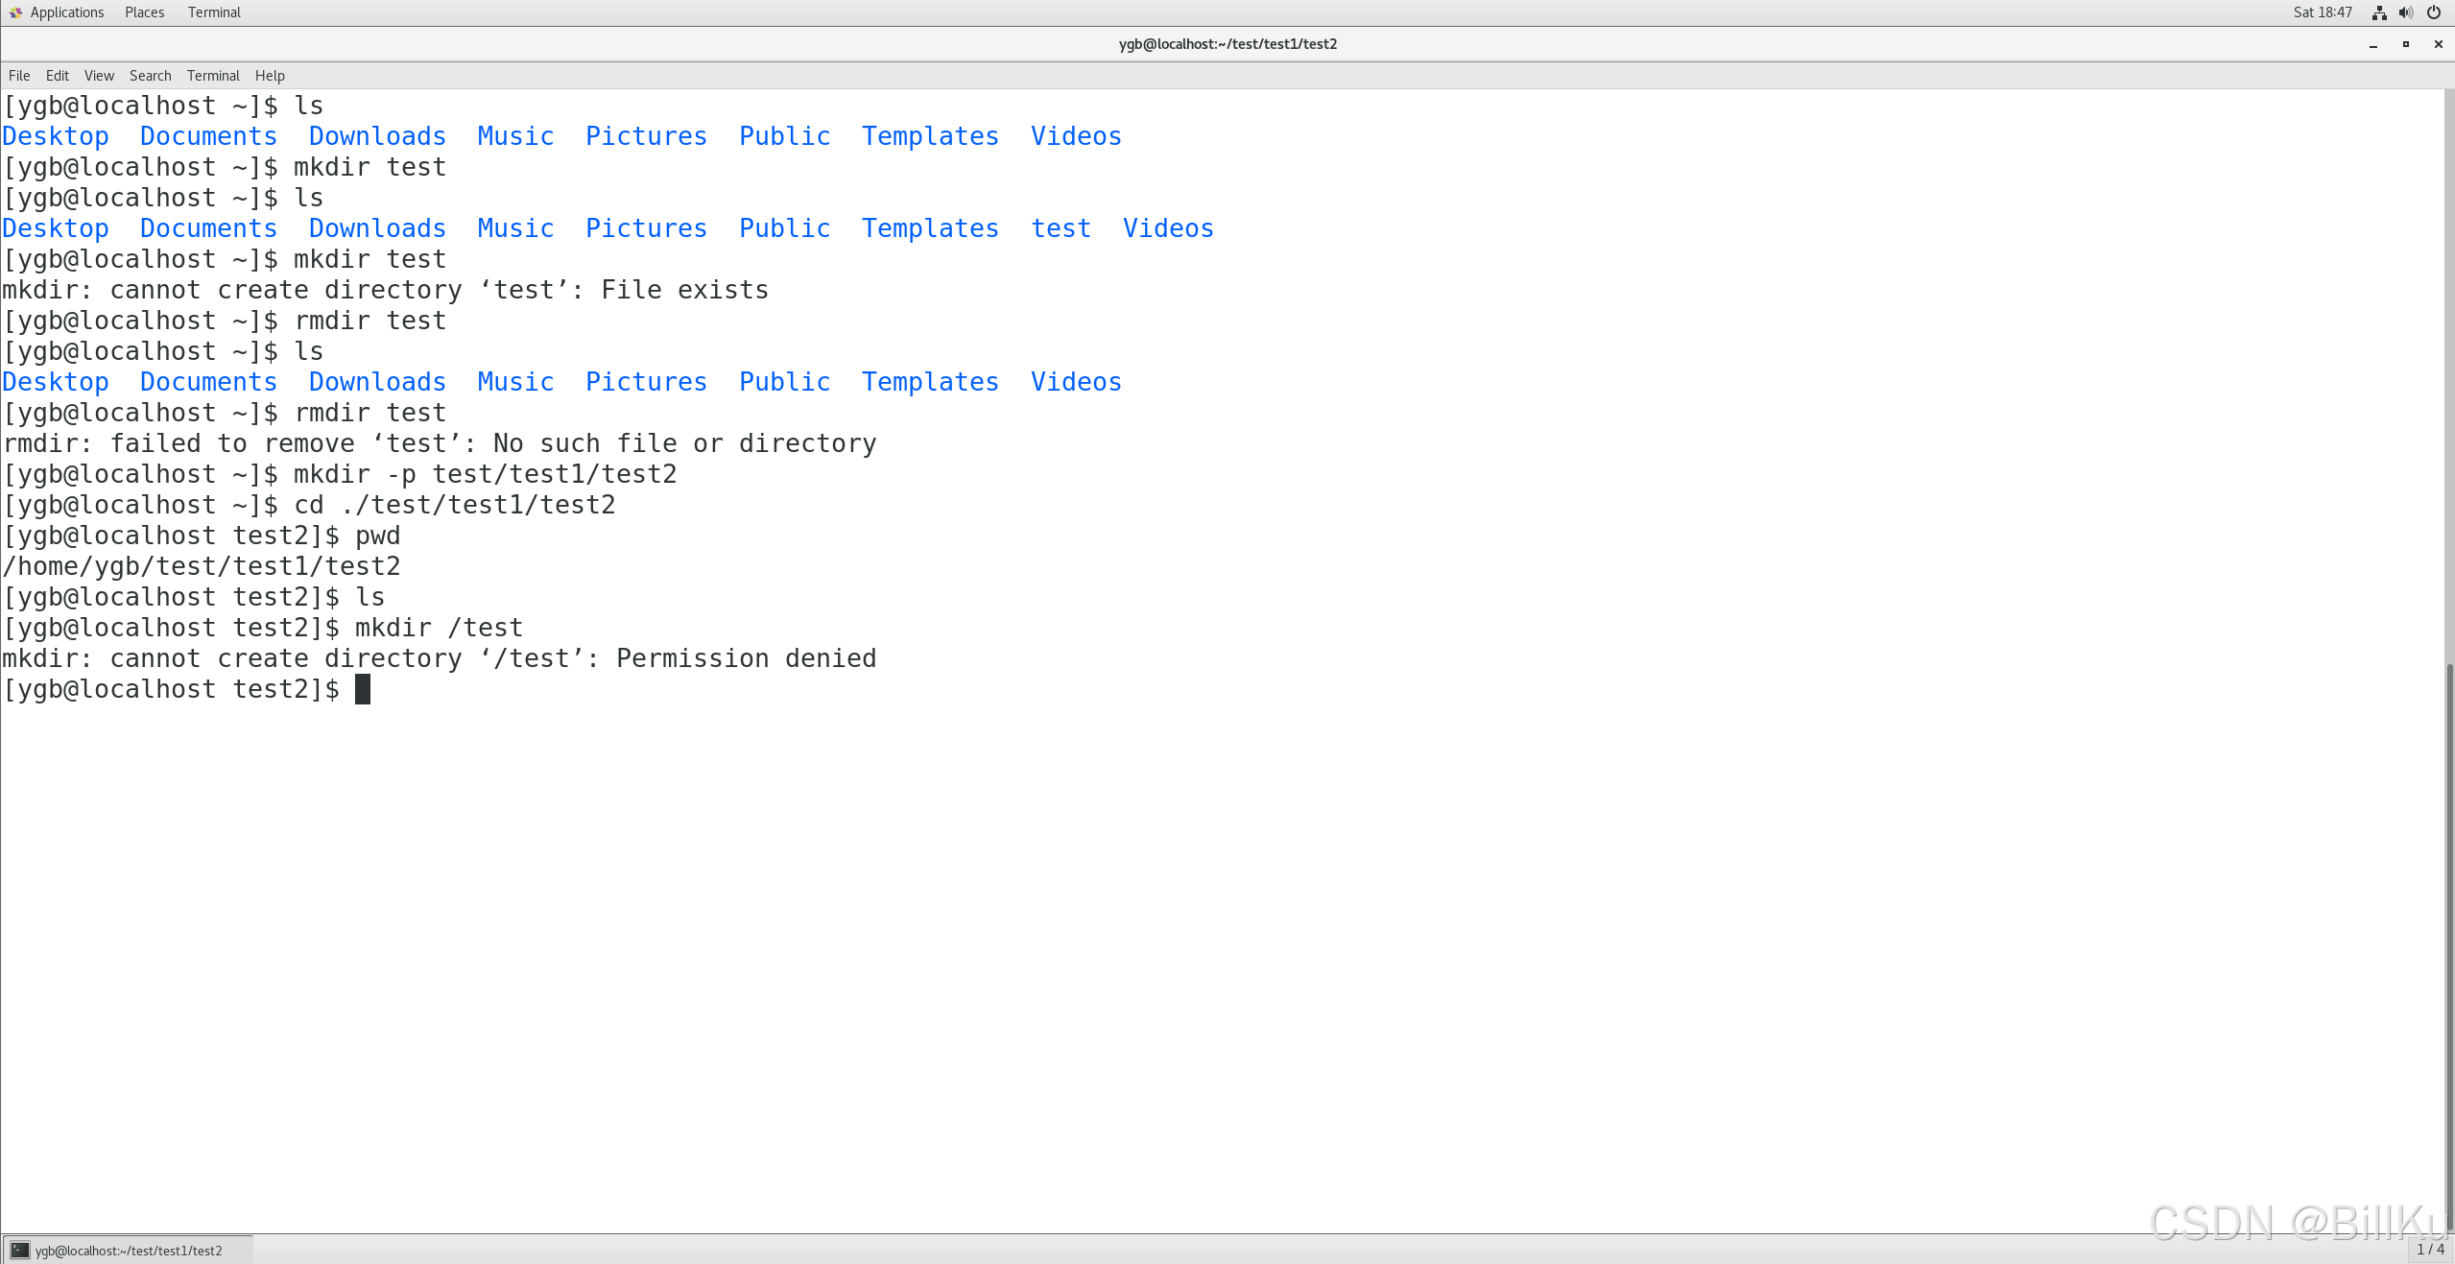Open the Help menu
2455x1264 pixels.
click(x=270, y=76)
